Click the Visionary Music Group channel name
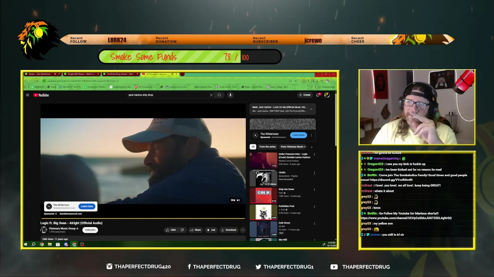This screenshot has height=277, width=494. coord(62,229)
